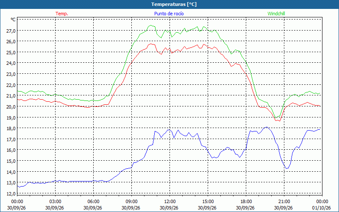Click the 24,0 y-axis value
The image size is (339, 212).
(x=11, y=63)
